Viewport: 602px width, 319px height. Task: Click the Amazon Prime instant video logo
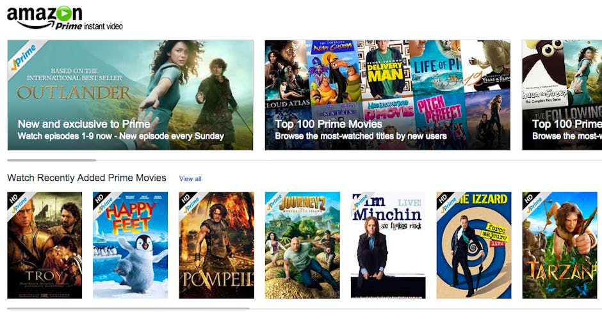tap(65, 18)
